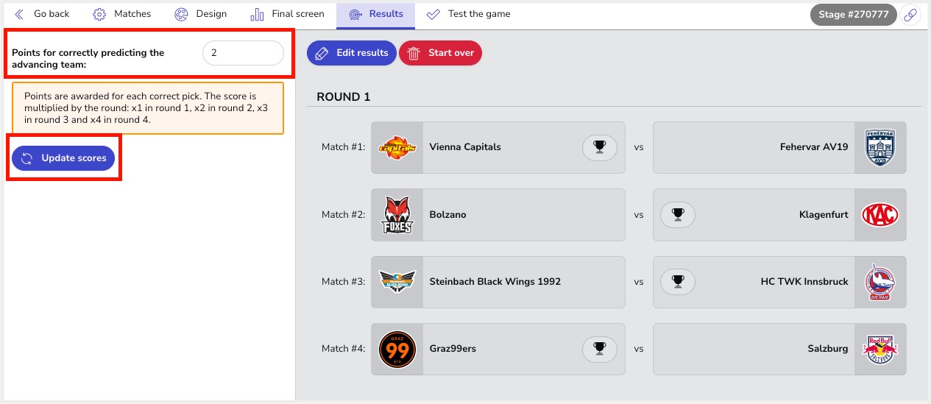The image size is (931, 404).
Task: Select trophy icon for Vienna Capitals
Action: click(x=599, y=147)
